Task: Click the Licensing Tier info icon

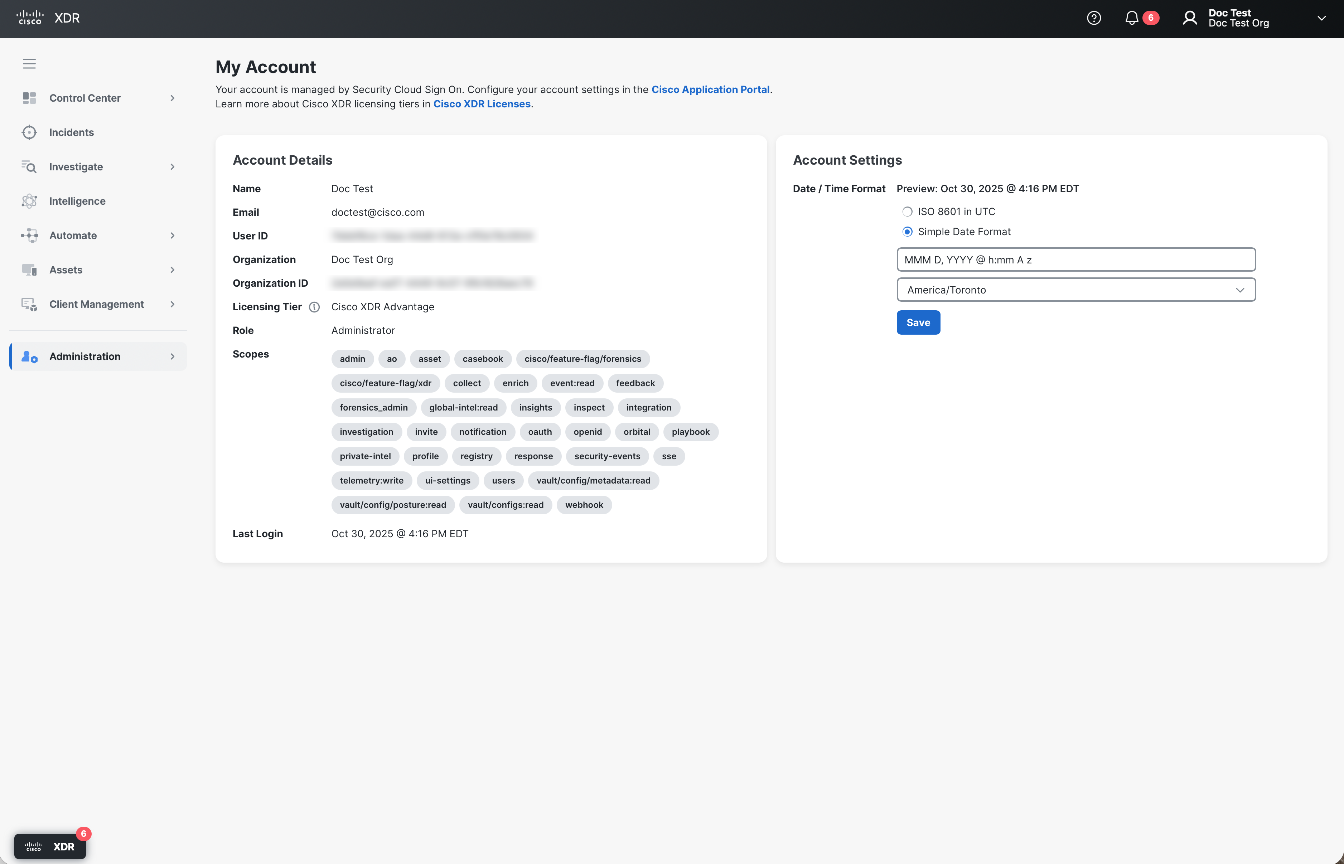Action: coord(314,307)
